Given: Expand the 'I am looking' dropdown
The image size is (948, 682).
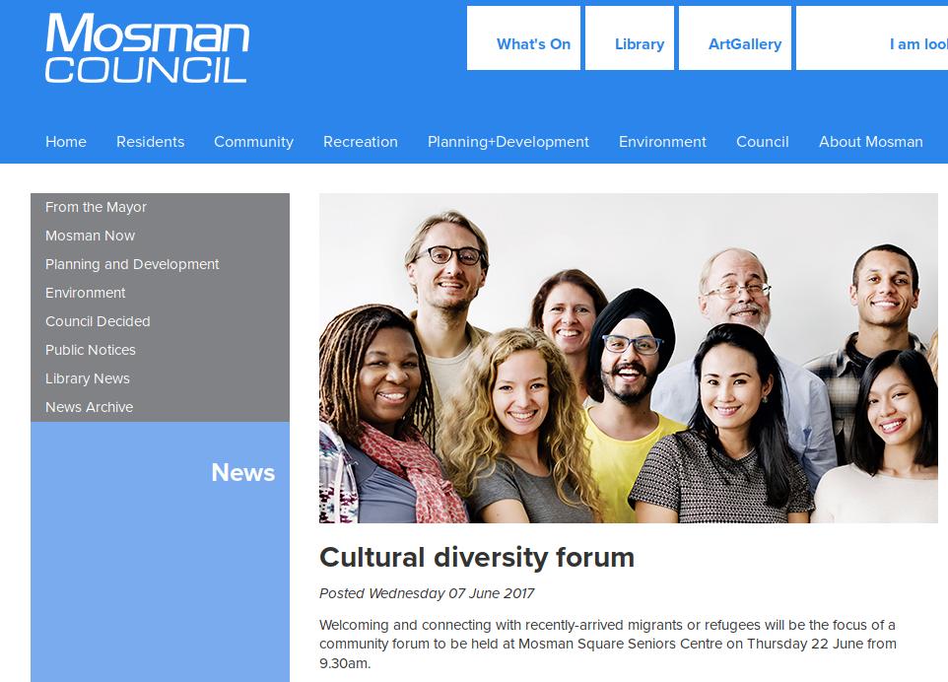Looking at the screenshot, I should [872, 38].
